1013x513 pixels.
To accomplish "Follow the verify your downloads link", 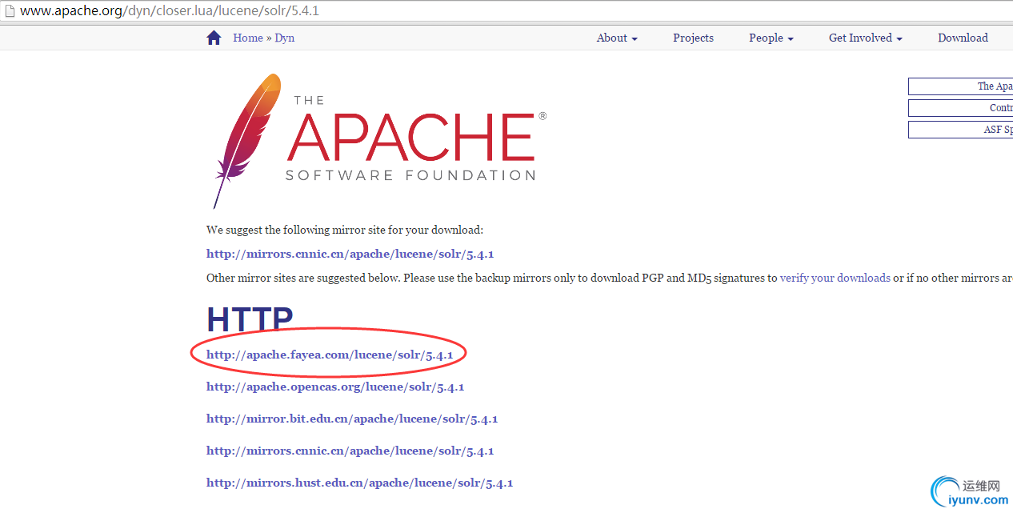I will tap(835, 278).
